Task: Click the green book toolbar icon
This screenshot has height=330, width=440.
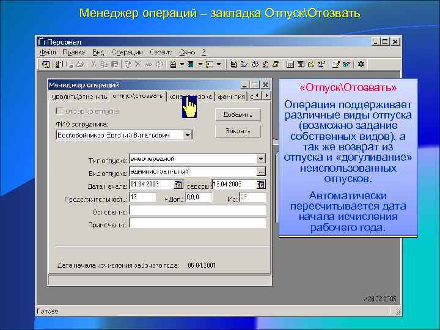Action: [x=191, y=64]
